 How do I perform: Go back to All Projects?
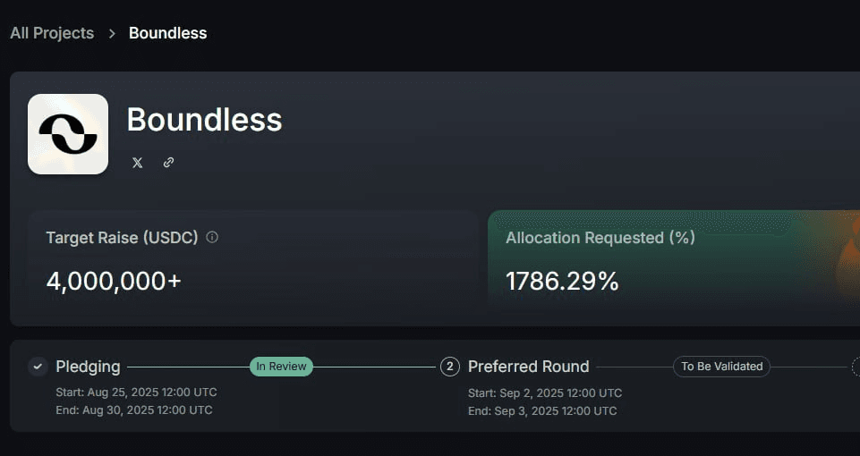tap(52, 33)
